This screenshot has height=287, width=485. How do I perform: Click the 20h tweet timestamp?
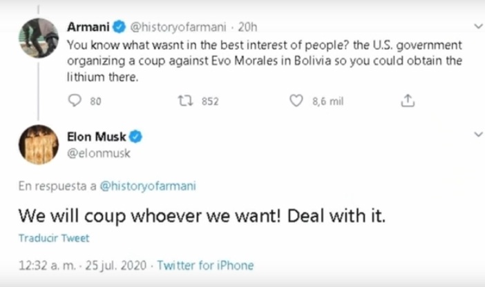(247, 28)
